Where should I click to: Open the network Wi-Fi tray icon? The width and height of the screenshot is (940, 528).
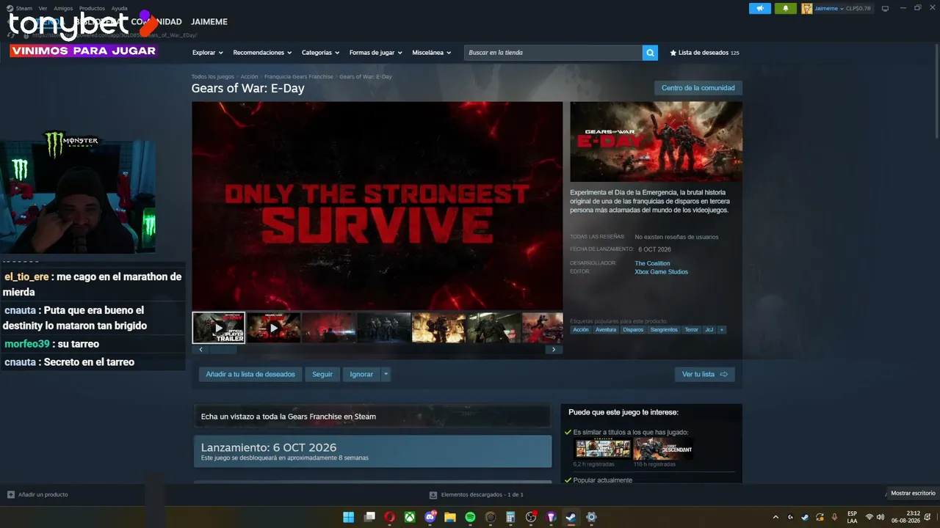pos(869,517)
